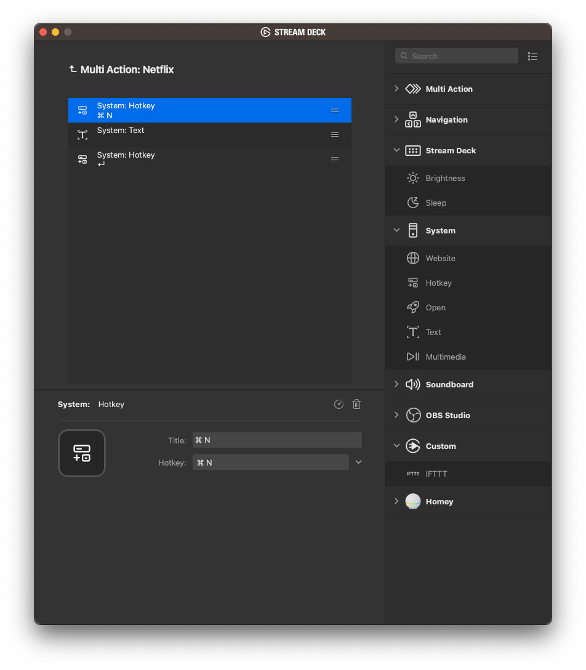Viewport: 586px width, 670px height.
Task: Click the Multi Action category label
Action: pyautogui.click(x=449, y=89)
